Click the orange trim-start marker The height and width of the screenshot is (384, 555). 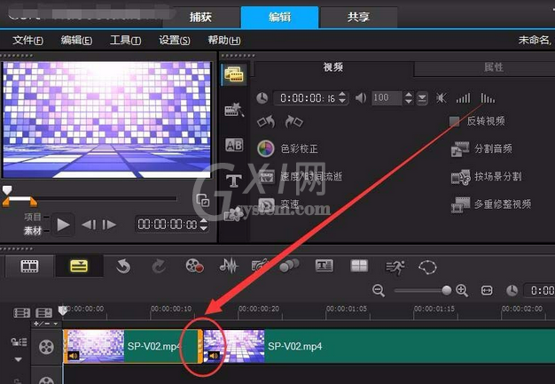point(6,202)
